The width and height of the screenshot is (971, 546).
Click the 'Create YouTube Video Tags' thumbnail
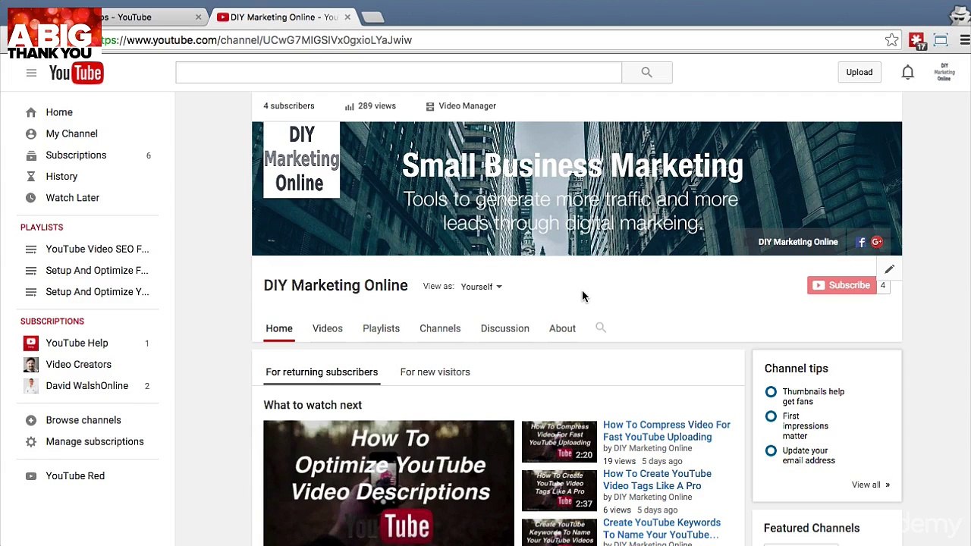click(x=559, y=490)
